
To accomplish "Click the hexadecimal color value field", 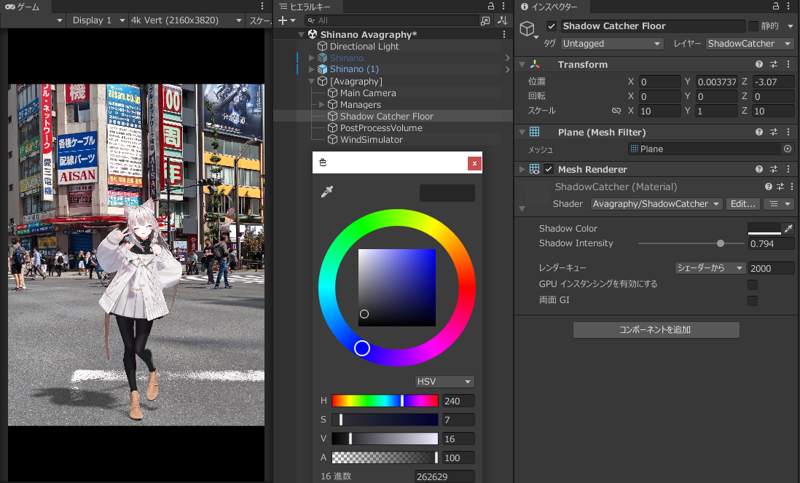I will pos(444,476).
